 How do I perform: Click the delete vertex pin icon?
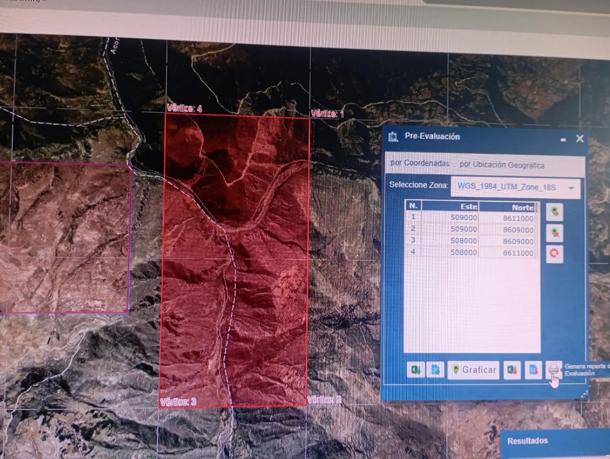pos(554,233)
